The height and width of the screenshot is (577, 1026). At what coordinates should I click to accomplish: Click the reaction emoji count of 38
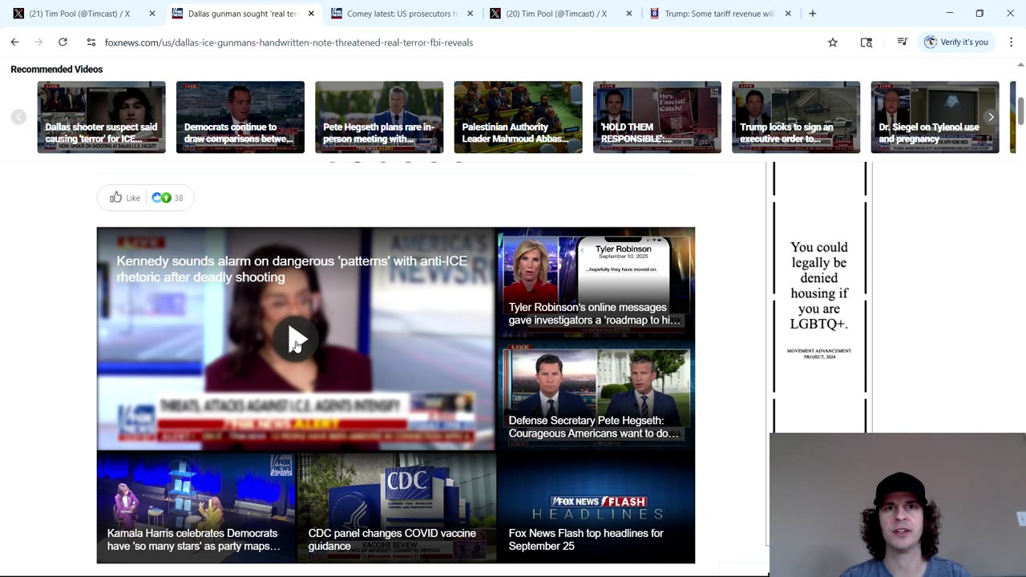click(168, 198)
